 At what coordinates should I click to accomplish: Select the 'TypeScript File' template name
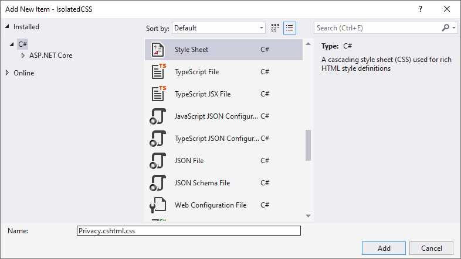[196, 72]
